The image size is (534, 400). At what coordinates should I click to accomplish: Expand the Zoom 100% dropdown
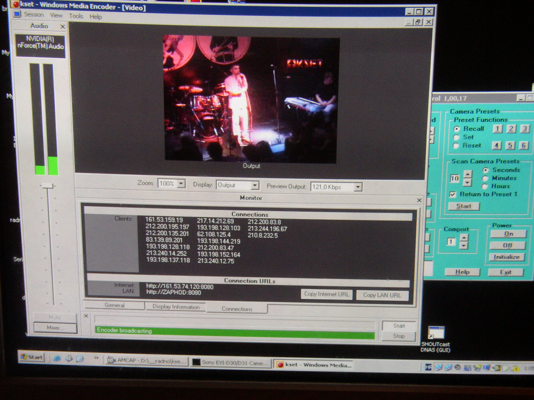[181, 184]
